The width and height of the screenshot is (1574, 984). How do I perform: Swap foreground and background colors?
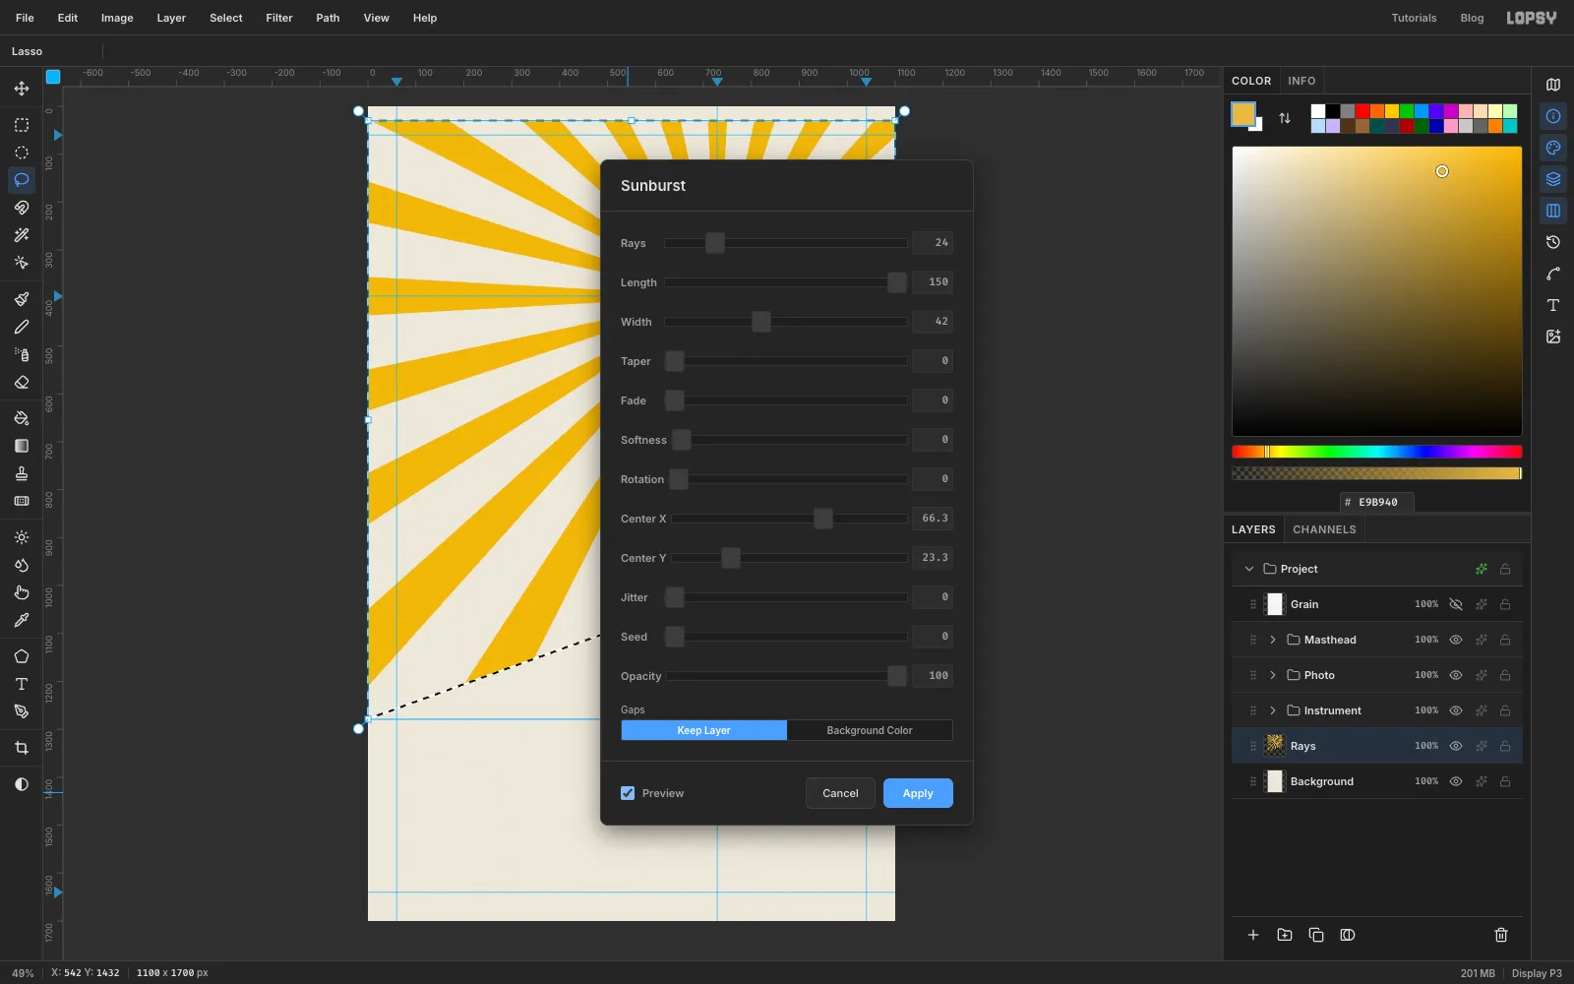tap(1285, 118)
